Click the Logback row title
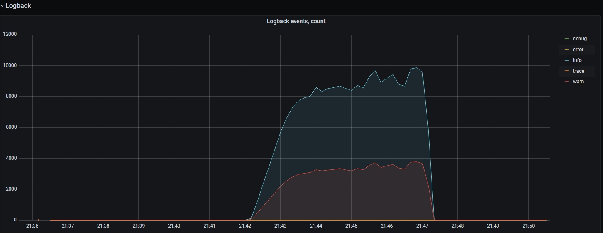 (x=18, y=6)
